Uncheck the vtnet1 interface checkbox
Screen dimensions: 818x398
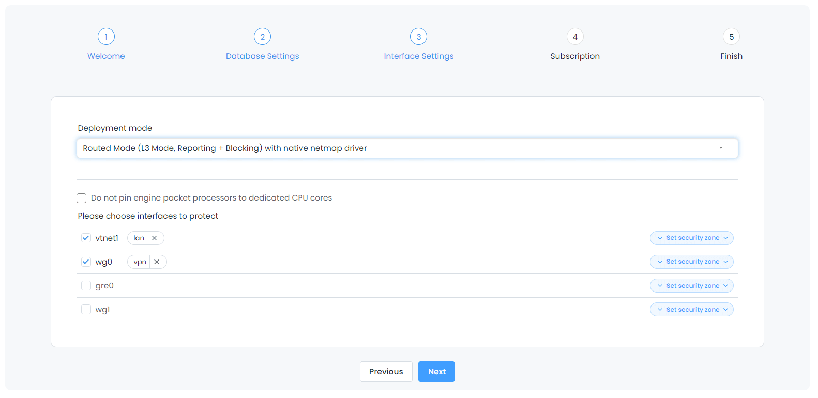(86, 238)
